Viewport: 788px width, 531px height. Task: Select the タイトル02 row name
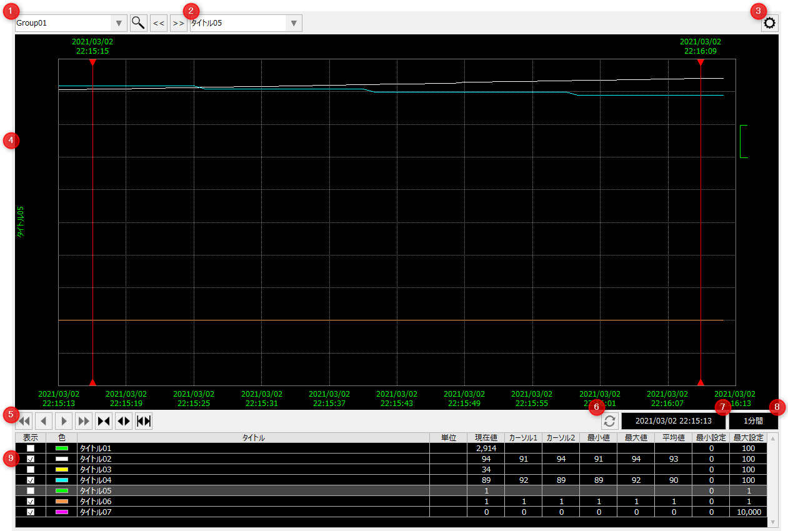96,459
